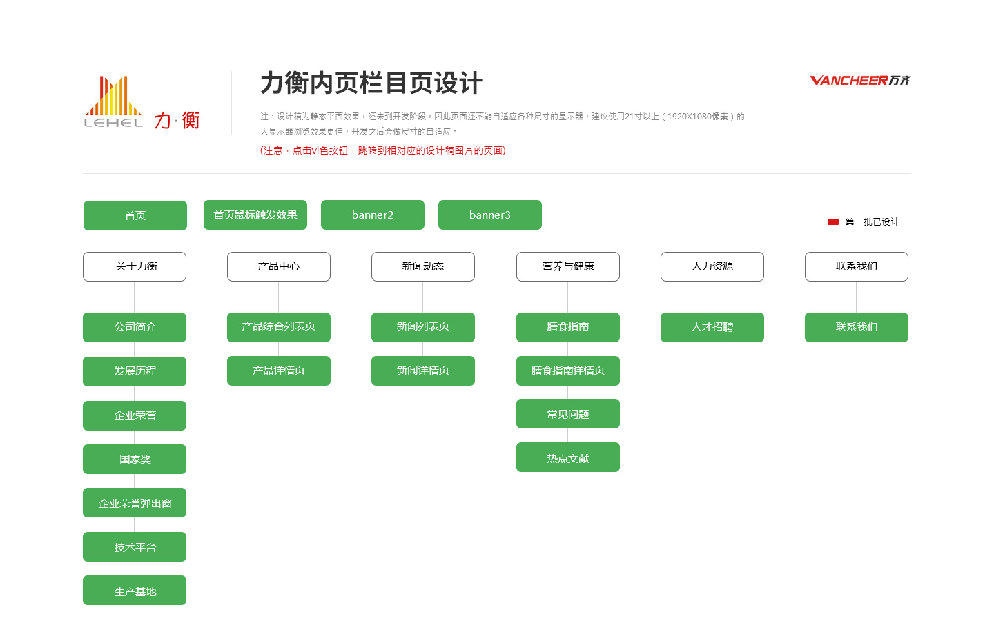Open the 生产基地 page
Image resolution: width=994 pixels, height=621 pixels.
click(x=135, y=591)
